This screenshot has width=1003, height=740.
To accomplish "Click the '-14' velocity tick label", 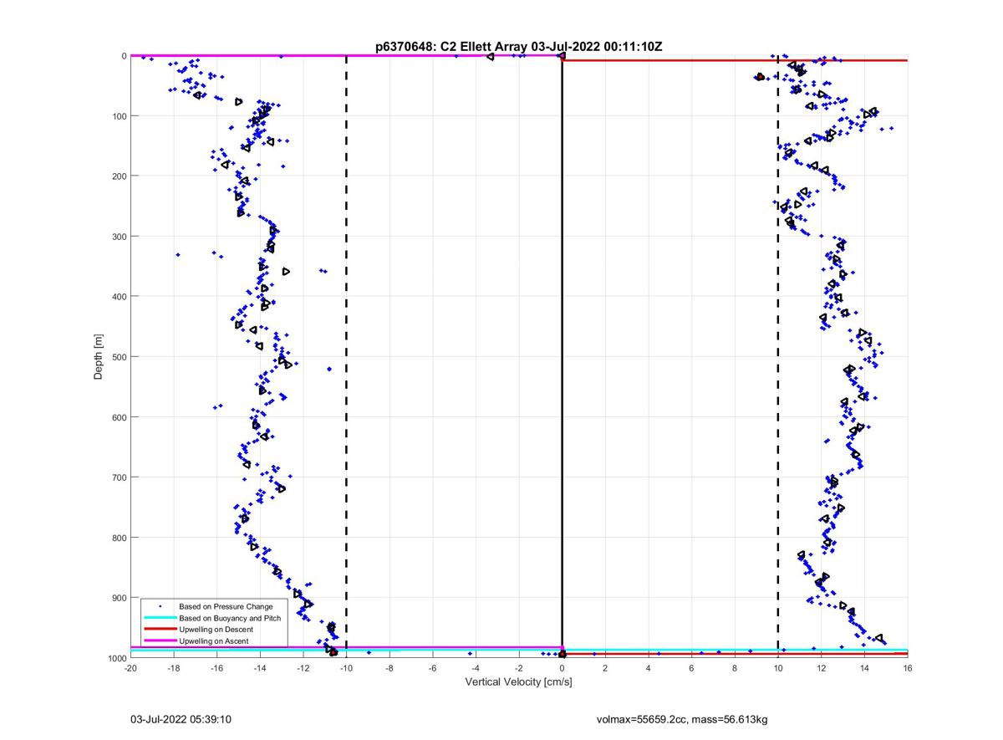I will (x=260, y=668).
